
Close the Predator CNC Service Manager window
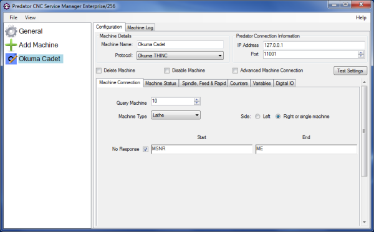pos(361,4)
